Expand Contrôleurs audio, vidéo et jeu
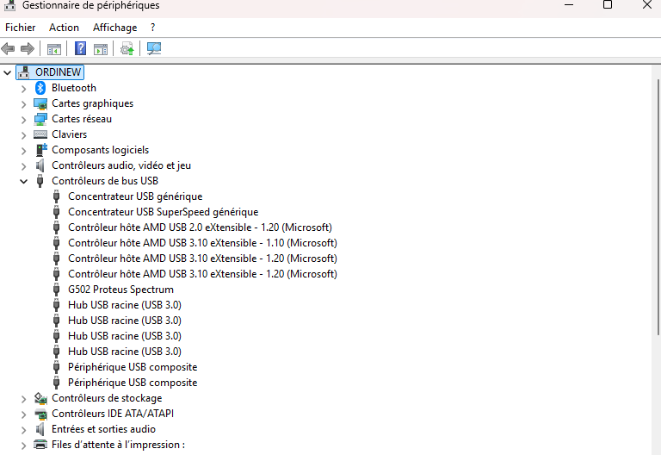The width and height of the screenshot is (661, 455). pos(23,166)
